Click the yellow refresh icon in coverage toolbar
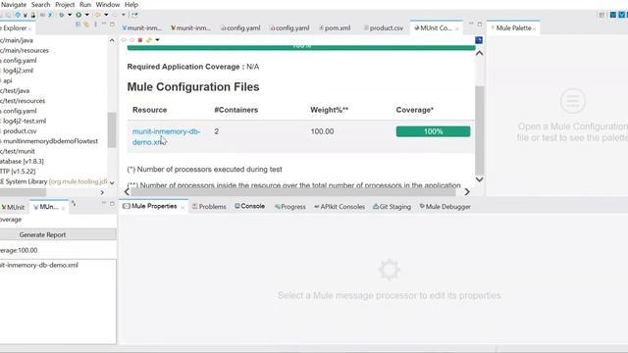 tap(148, 40)
